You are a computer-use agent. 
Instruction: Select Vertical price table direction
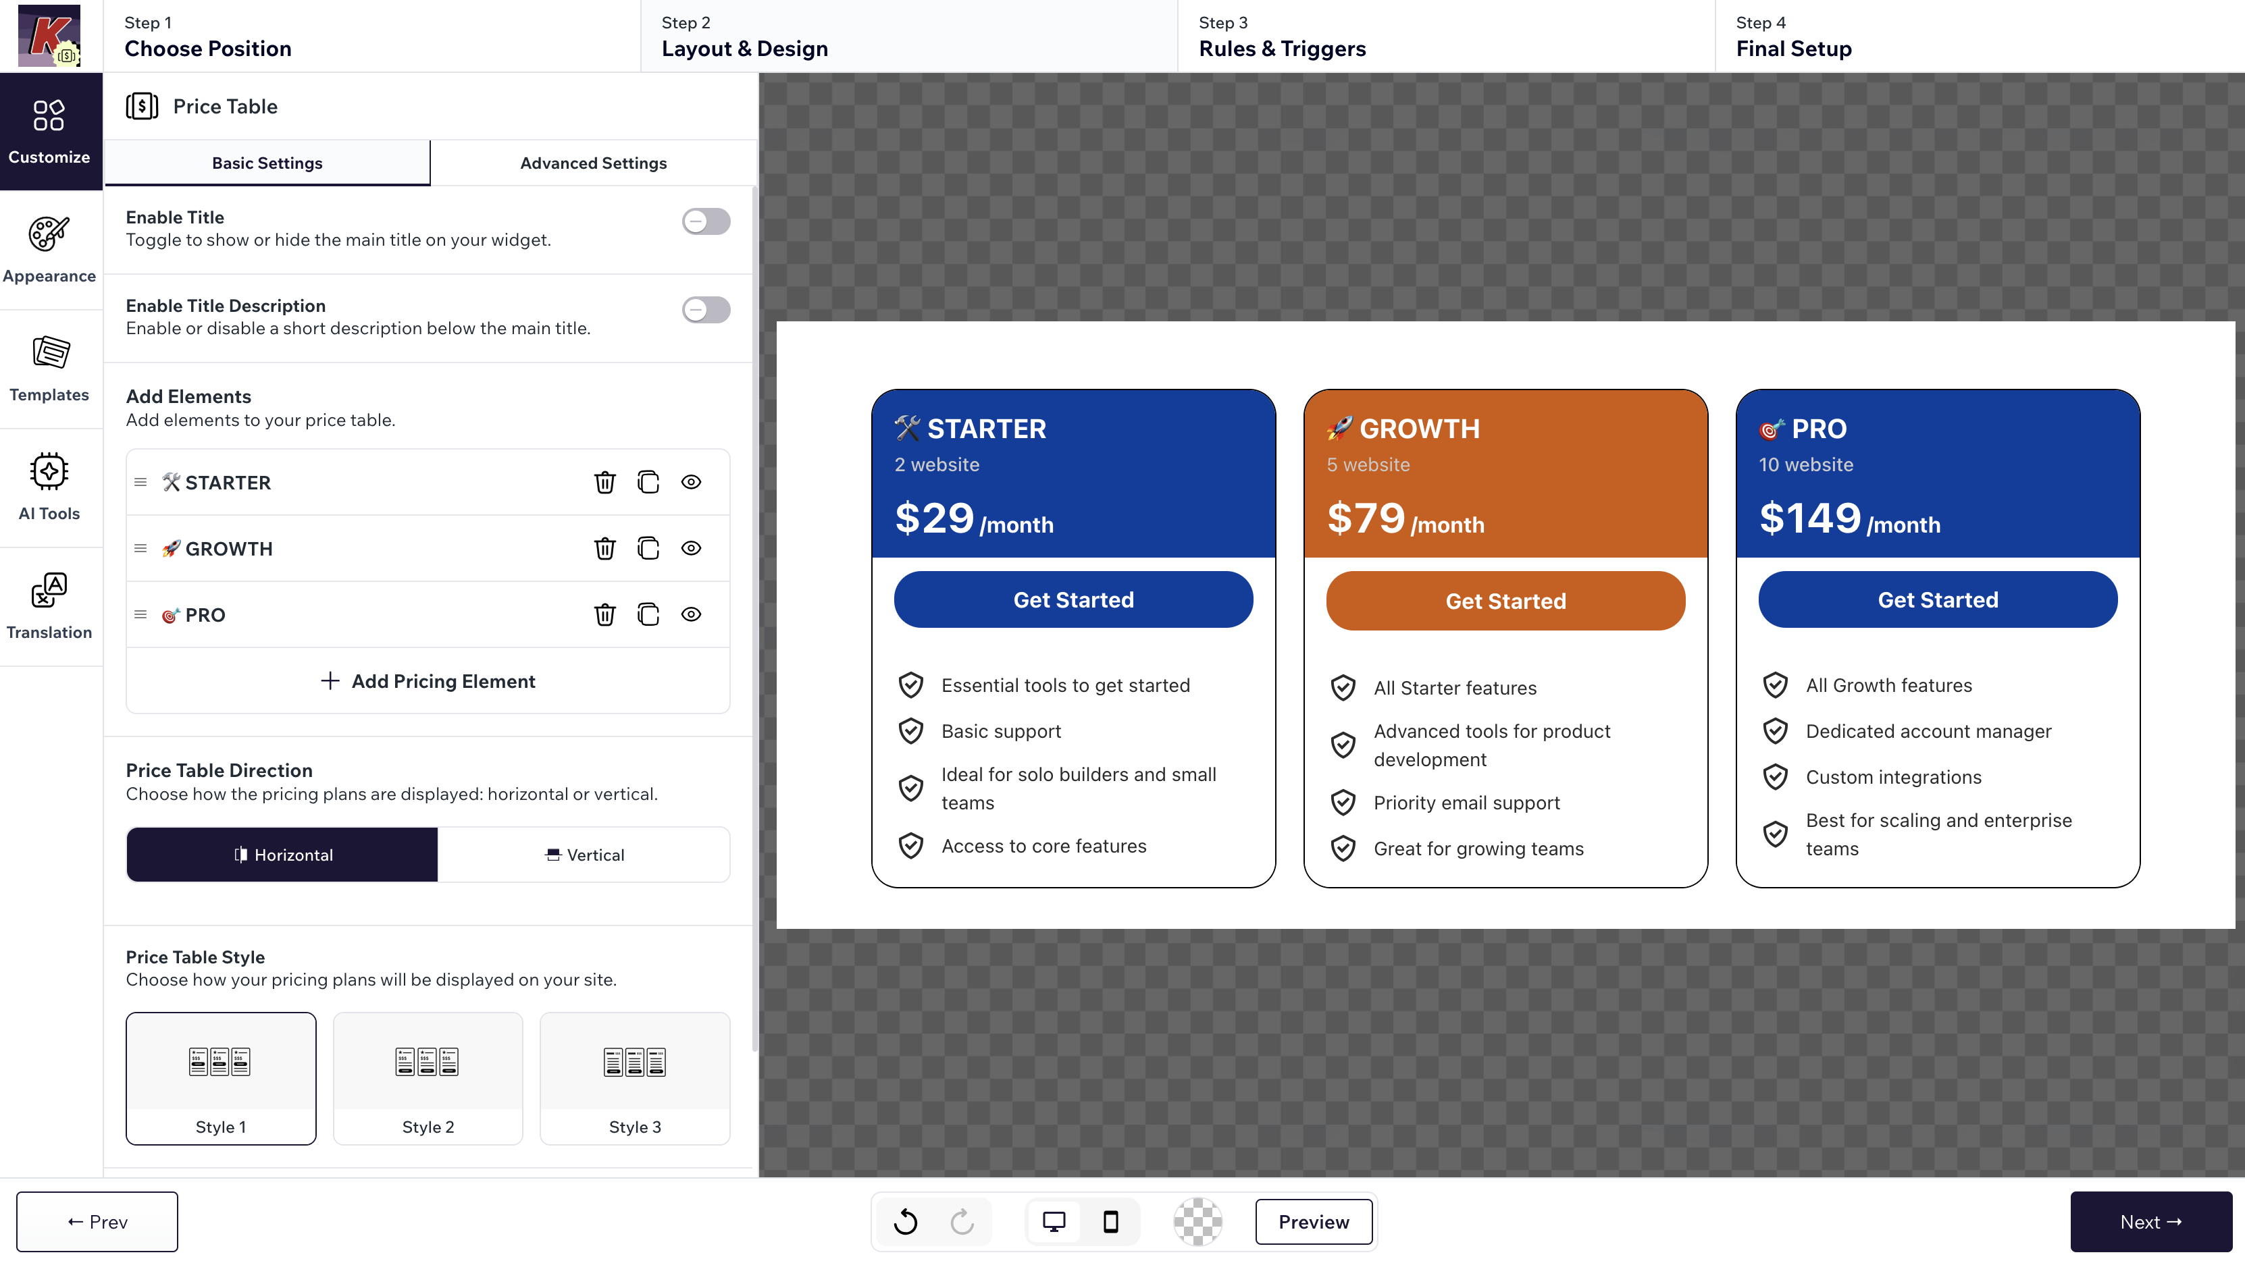point(584,855)
